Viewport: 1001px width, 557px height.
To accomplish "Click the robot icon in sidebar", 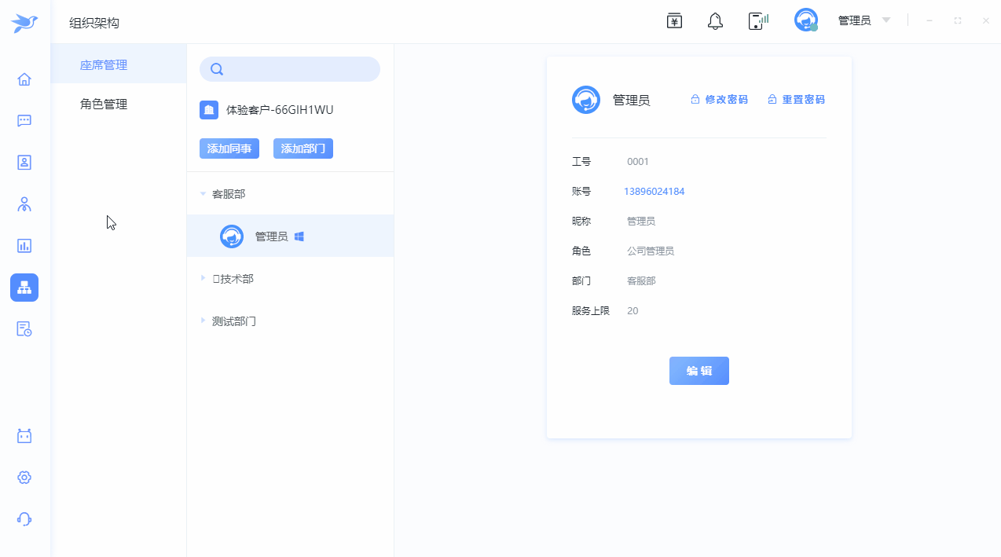I will 24,436.
